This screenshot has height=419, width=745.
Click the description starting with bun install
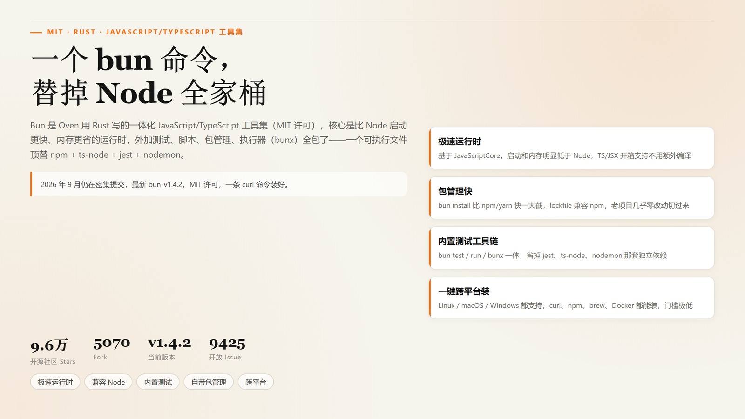(563, 205)
